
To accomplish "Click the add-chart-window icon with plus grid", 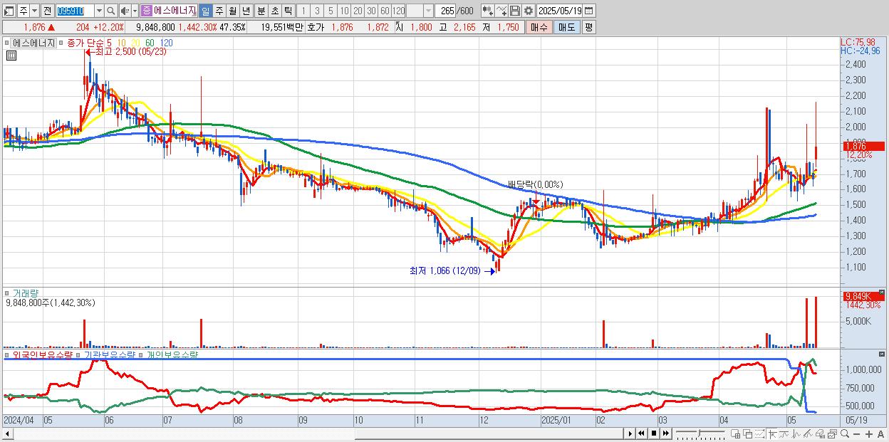I will point(735,433).
